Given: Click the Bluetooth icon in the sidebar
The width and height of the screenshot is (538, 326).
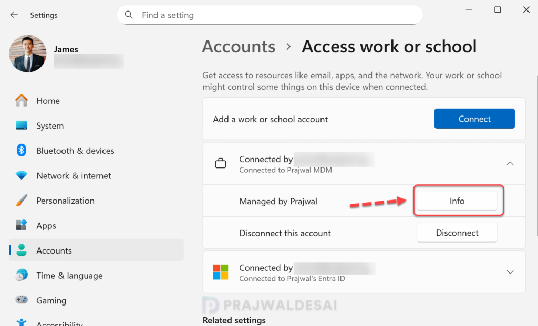Looking at the screenshot, I should tap(21, 151).
